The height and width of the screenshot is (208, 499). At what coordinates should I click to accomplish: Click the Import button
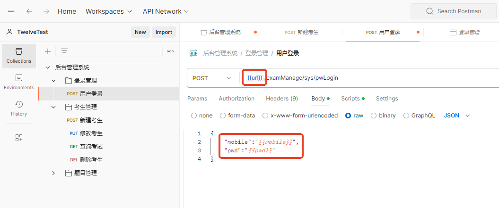[x=164, y=32]
